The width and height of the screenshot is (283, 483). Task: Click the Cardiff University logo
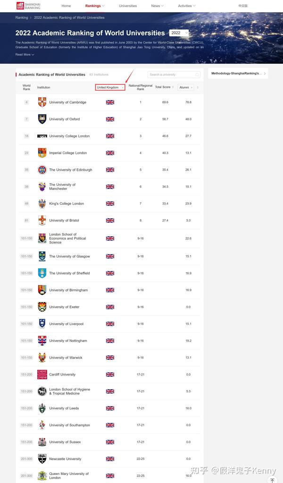[42, 375]
